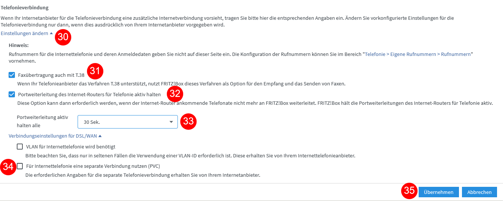The height and width of the screenshot is (201, 503).
Task: Open the 30 Sek. interval dropdown
Action: coord(128,122)
